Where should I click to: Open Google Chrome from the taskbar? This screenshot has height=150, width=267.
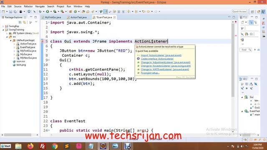coord(55,146)
